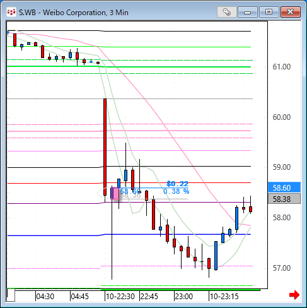This screenshot has height=308, width=307.
Task: Click the S.WB chart window app icon
Action: (x=11, y=12)
